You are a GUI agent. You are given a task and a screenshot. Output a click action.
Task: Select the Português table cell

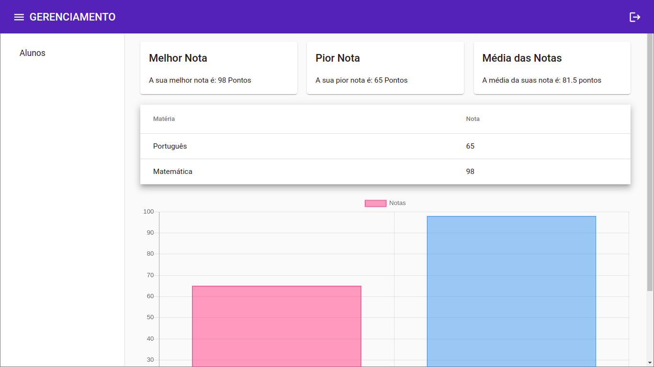170,146
